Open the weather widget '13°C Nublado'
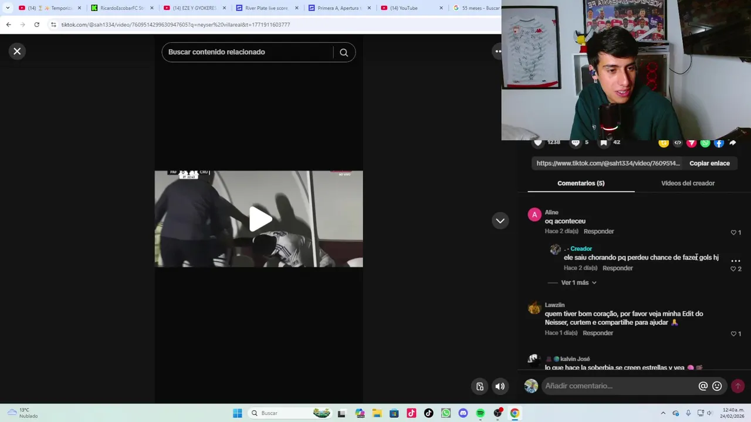Image resolution: width=751 pixels, height=422 pixels. [22, 413]
